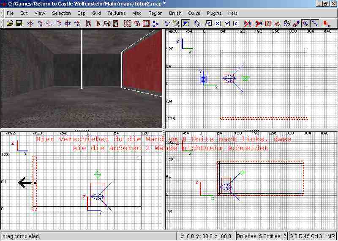The width and height of the screenshot is (338, 241).
Task: Flip the selection along the Z axis
Action: coord(68,23)
